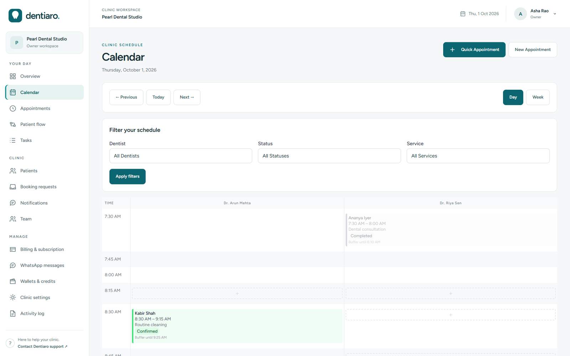Viewport: 570px width, 356px height.
Task: Click the Calendar icon in sidebar
Action: click(13, 92)
